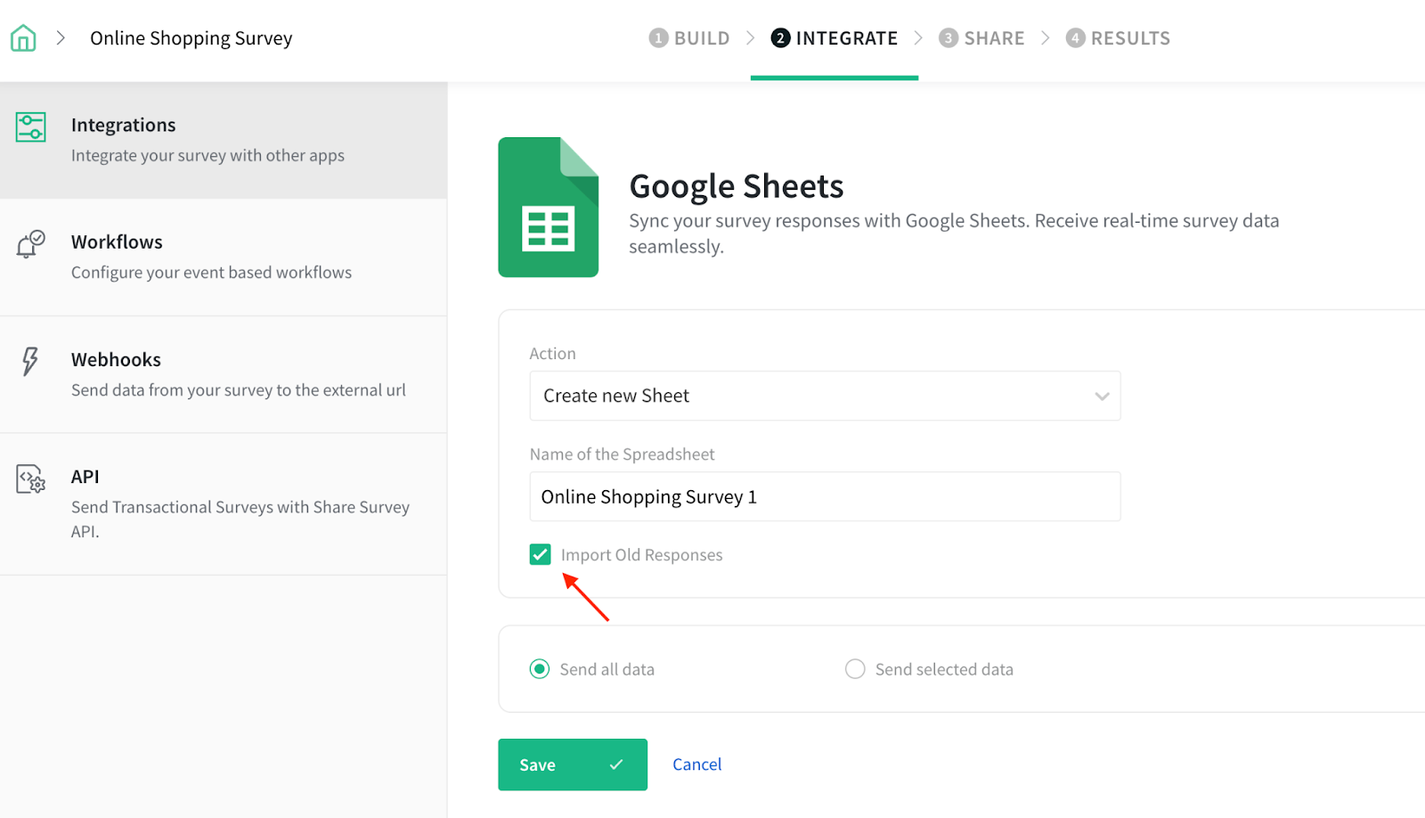
Task: Open the Integrations sidebar section
Action: pyautogui.click(x=224, y=140)
